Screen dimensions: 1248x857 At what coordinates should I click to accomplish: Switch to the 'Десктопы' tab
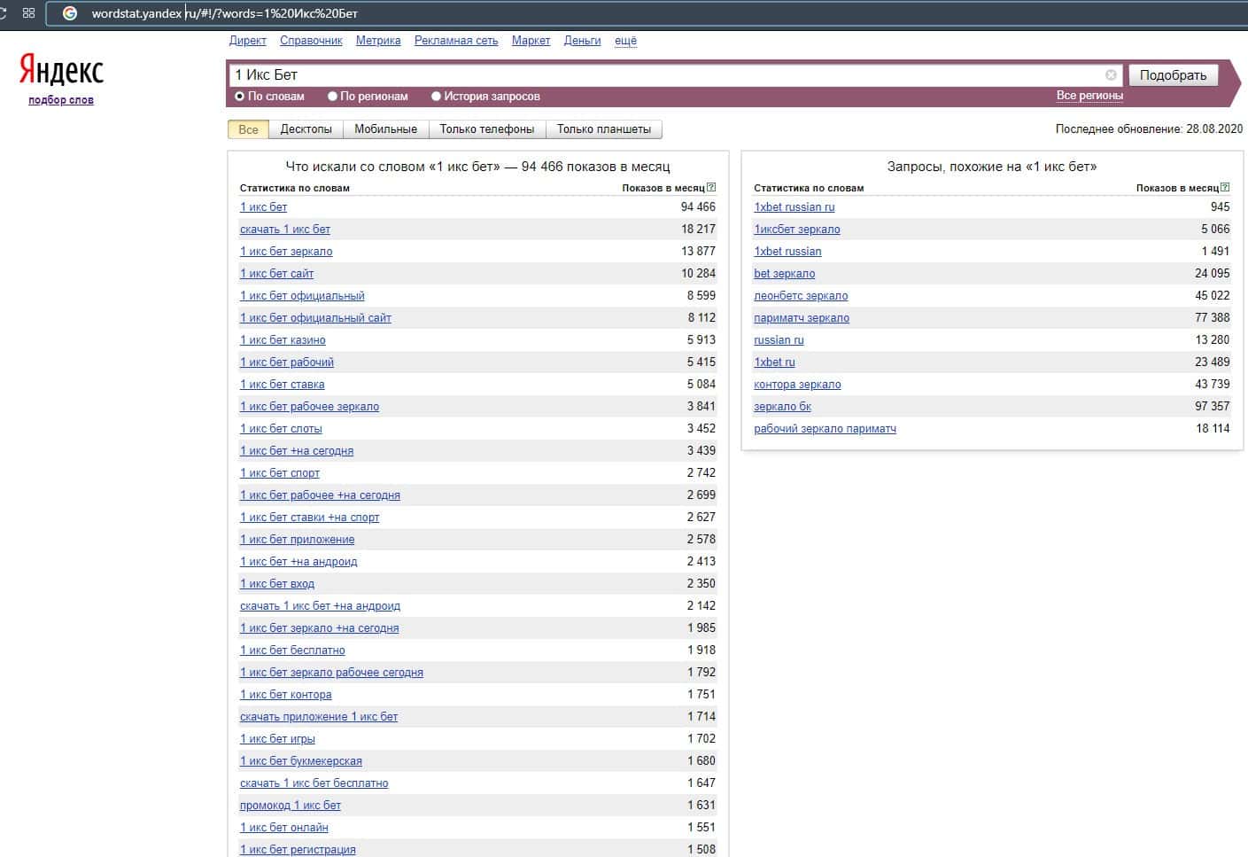pos(306,129)
